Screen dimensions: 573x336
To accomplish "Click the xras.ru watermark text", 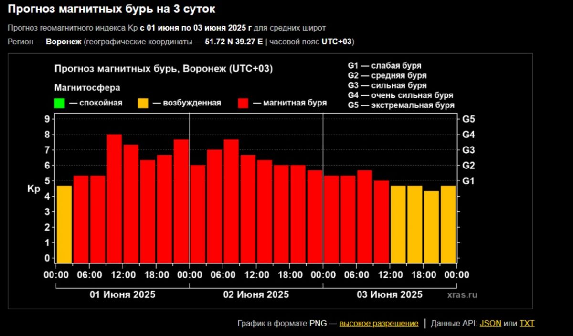I will click(463, 295).
